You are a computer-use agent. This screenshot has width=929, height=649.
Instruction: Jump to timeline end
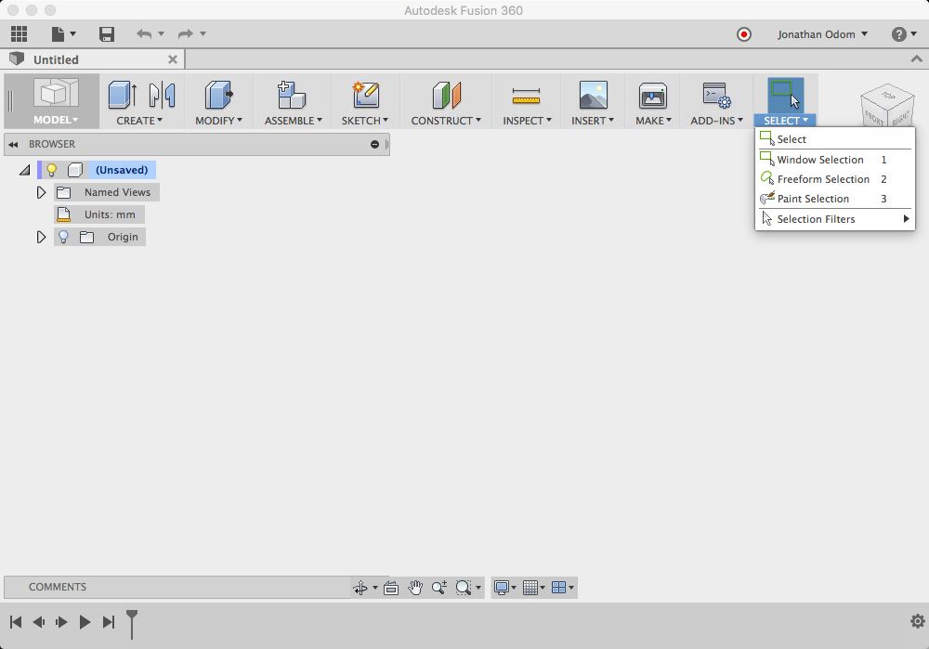(x=109, y=622)
